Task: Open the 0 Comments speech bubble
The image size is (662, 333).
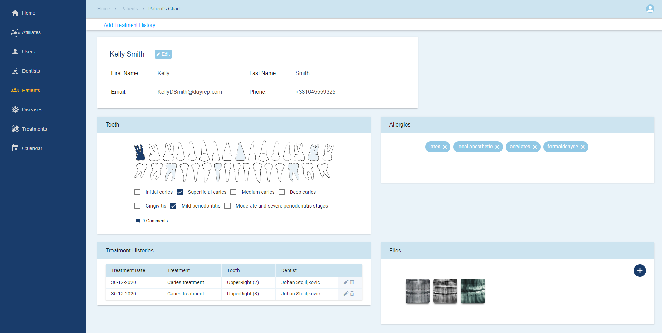Action: pyautogui.click(x=138, y=221)
